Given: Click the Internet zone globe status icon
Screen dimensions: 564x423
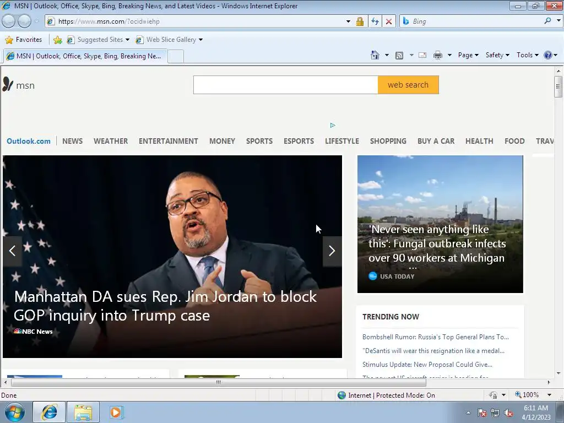Looking at the screenshot, I should pos(341,395).
